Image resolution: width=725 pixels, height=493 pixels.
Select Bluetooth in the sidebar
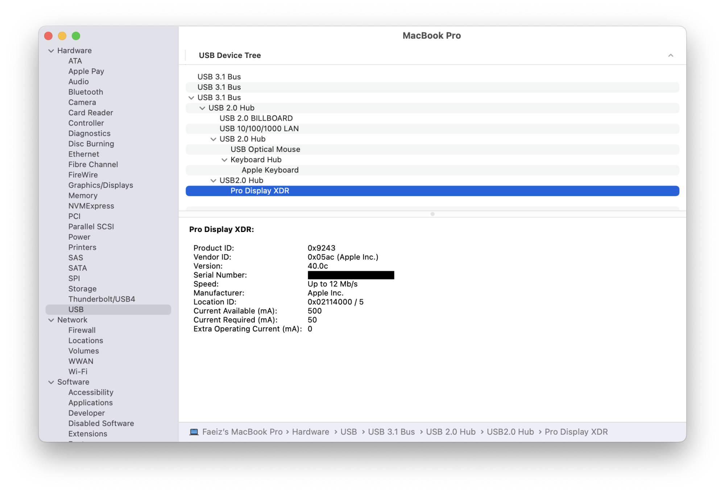coord(86,92)
